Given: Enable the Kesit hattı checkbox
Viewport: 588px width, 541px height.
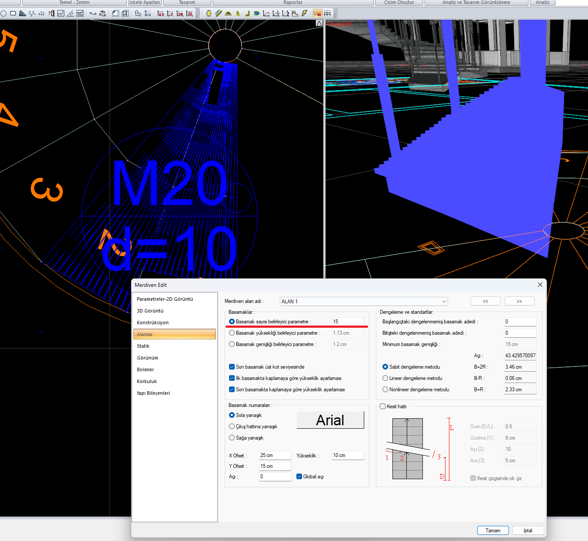Looking at the screenshot, I should click(x=382, y=407).
